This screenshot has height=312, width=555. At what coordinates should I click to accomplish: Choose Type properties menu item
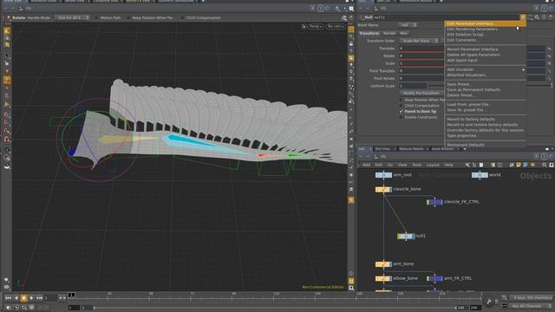tap(486, 136)
